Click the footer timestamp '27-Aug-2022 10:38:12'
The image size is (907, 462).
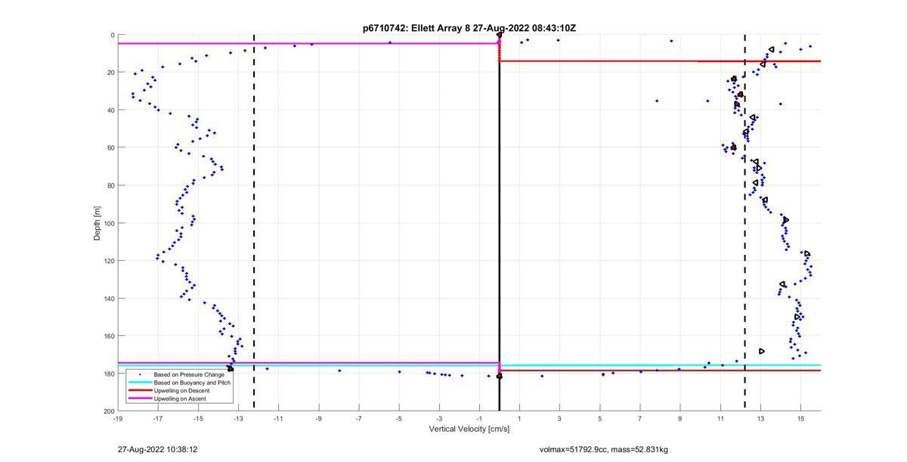[x=158, y=449]
